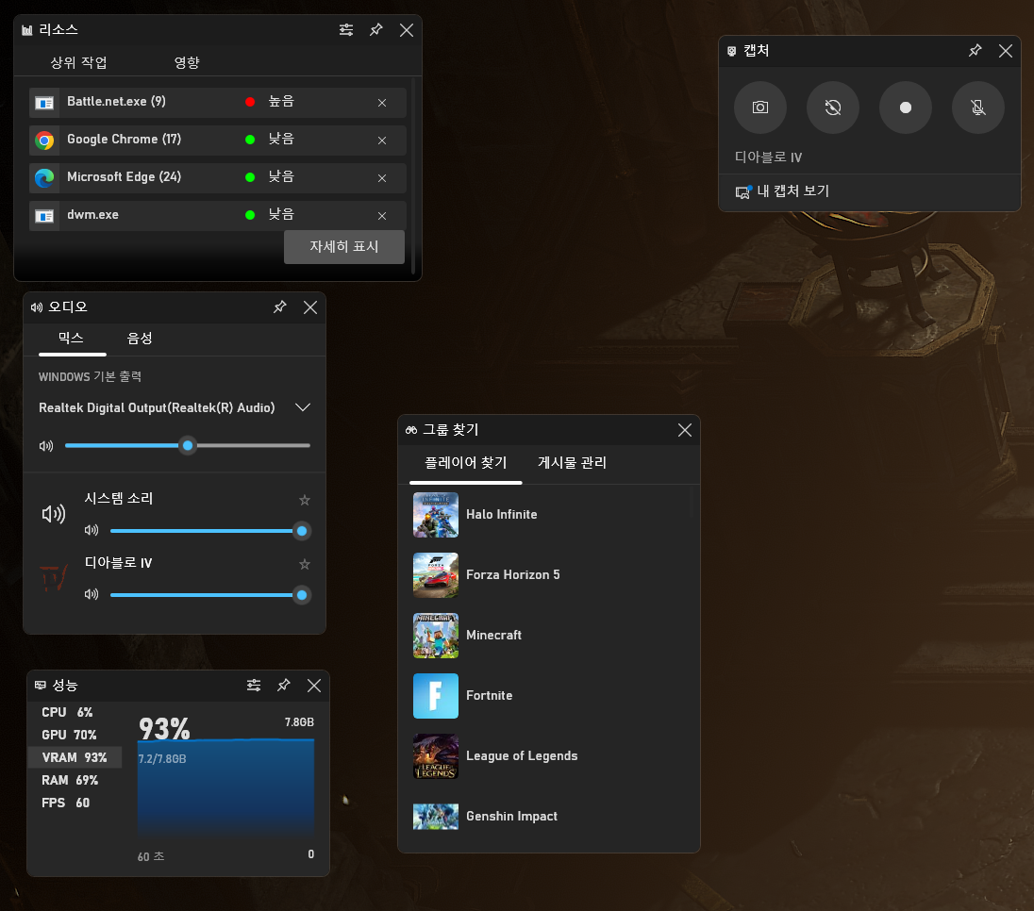Open Halo Infinite group listing
The height and width of the screenshot is (911, 1034).
(549, 515)
